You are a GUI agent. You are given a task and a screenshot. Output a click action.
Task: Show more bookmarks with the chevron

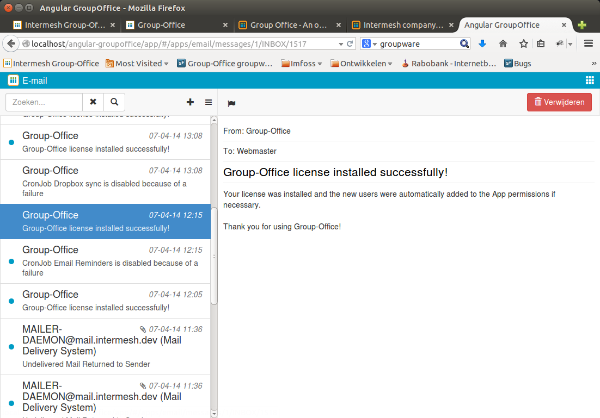[x=594, y=64]
